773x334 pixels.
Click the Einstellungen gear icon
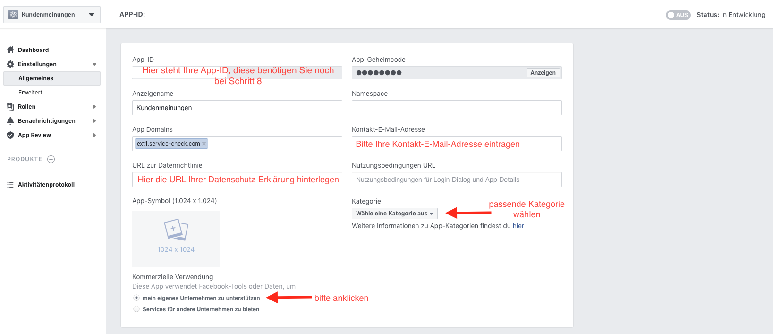[10, 64]
